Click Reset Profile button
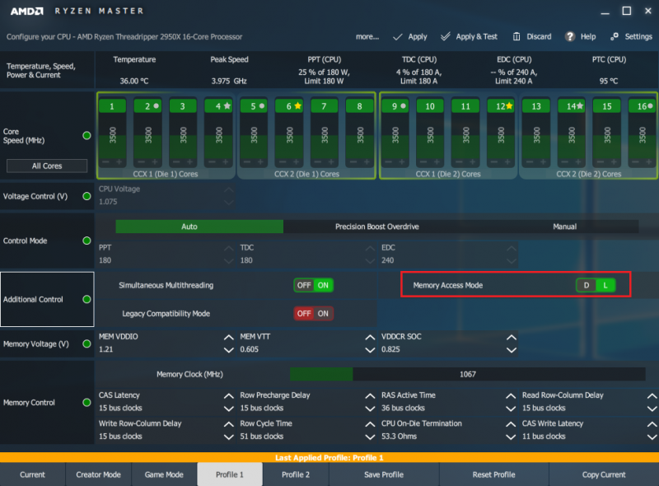The height and width of the screenshot is (486, 659). pyautogui.click(x=493, y=474)
